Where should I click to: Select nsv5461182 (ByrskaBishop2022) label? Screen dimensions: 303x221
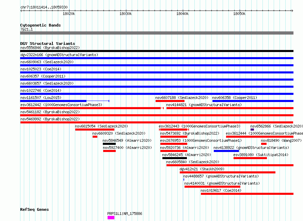(50, 112)
